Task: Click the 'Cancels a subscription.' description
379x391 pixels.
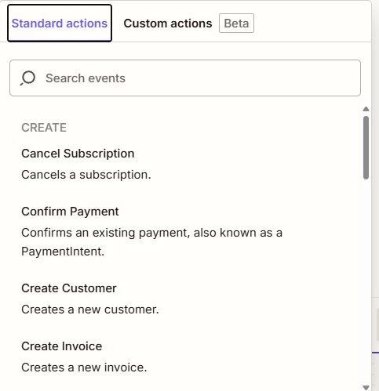Action: click(86, 175)
